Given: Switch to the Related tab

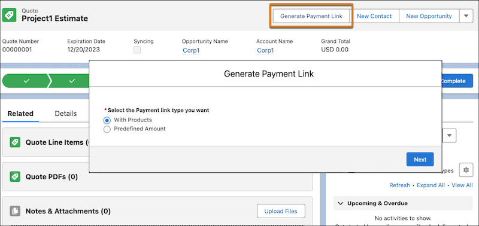Looking at the screenshot, I should pos(20,114).
